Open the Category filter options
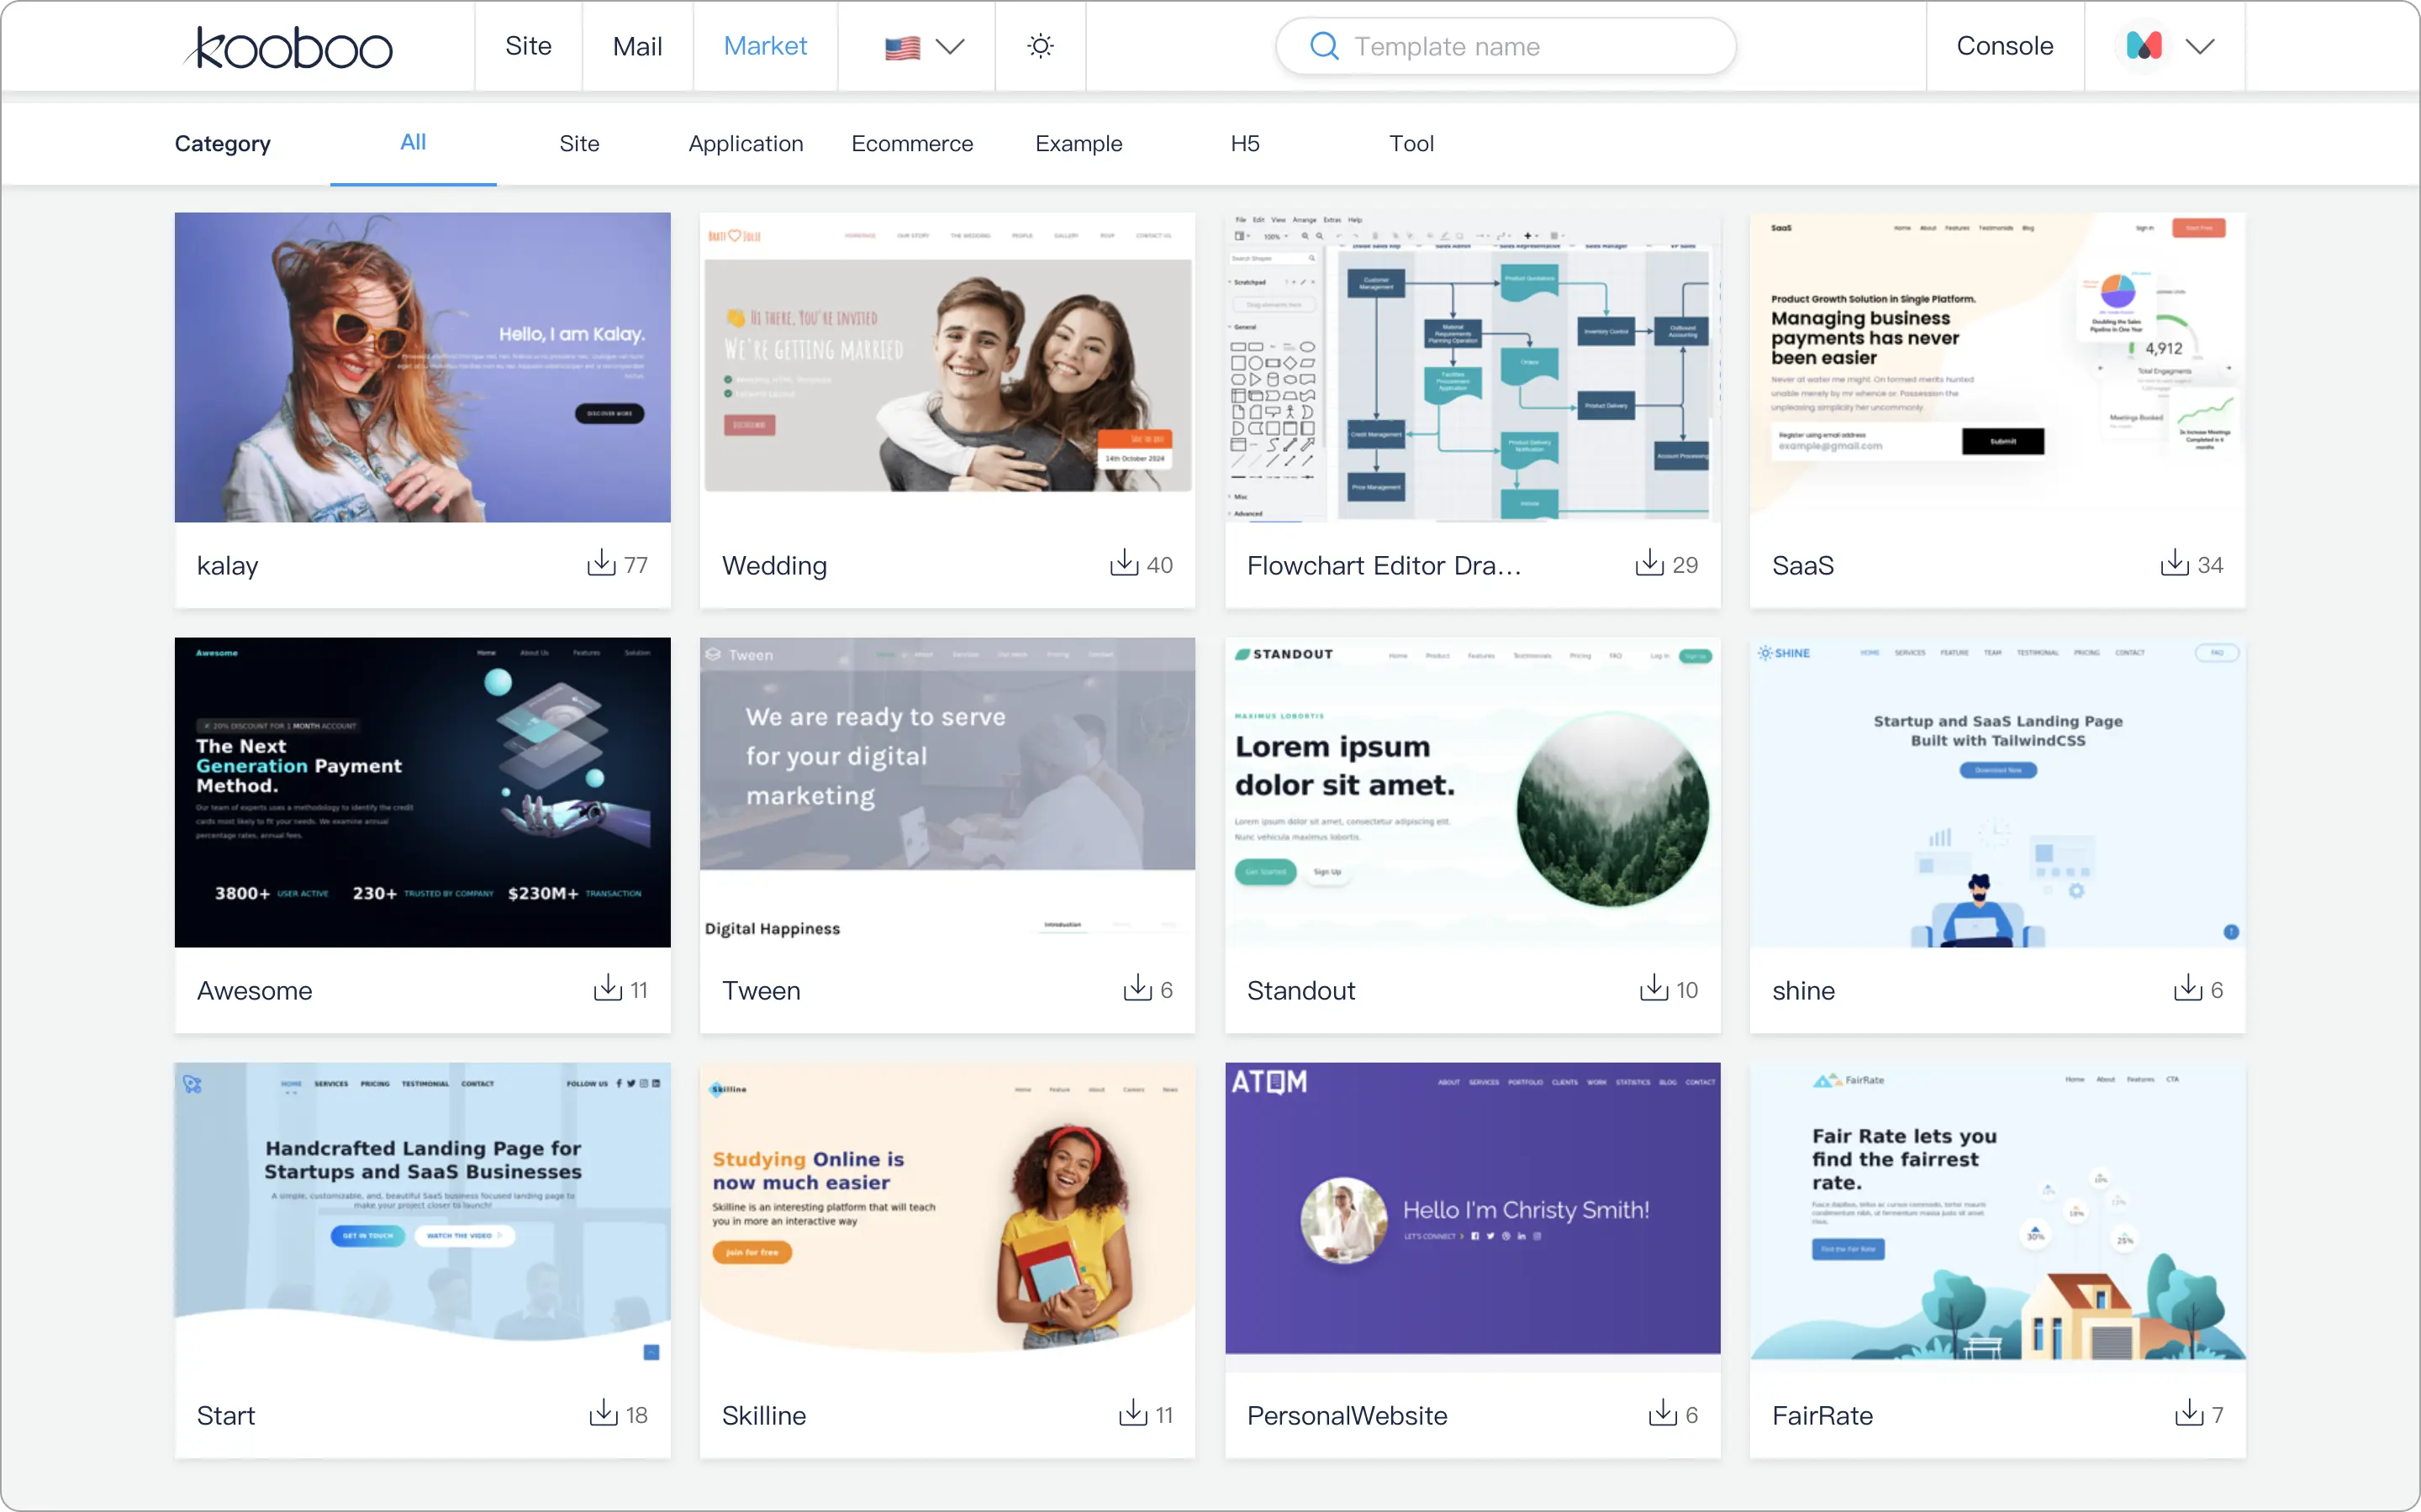The width and height of the screenshot is (2421, 1512). tap(222, 143)
